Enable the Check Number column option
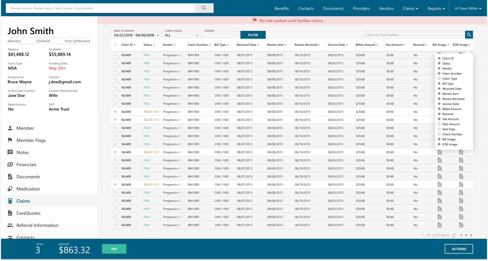 tap(439, 134)
